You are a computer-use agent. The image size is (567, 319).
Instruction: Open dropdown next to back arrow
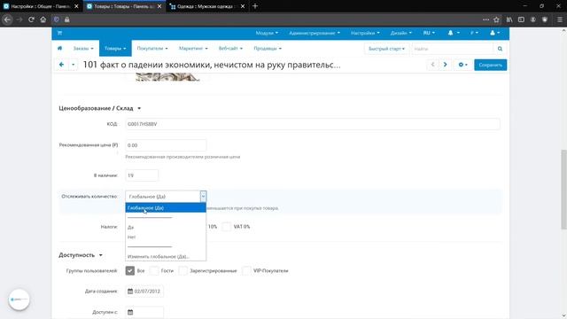coord(73,65)
